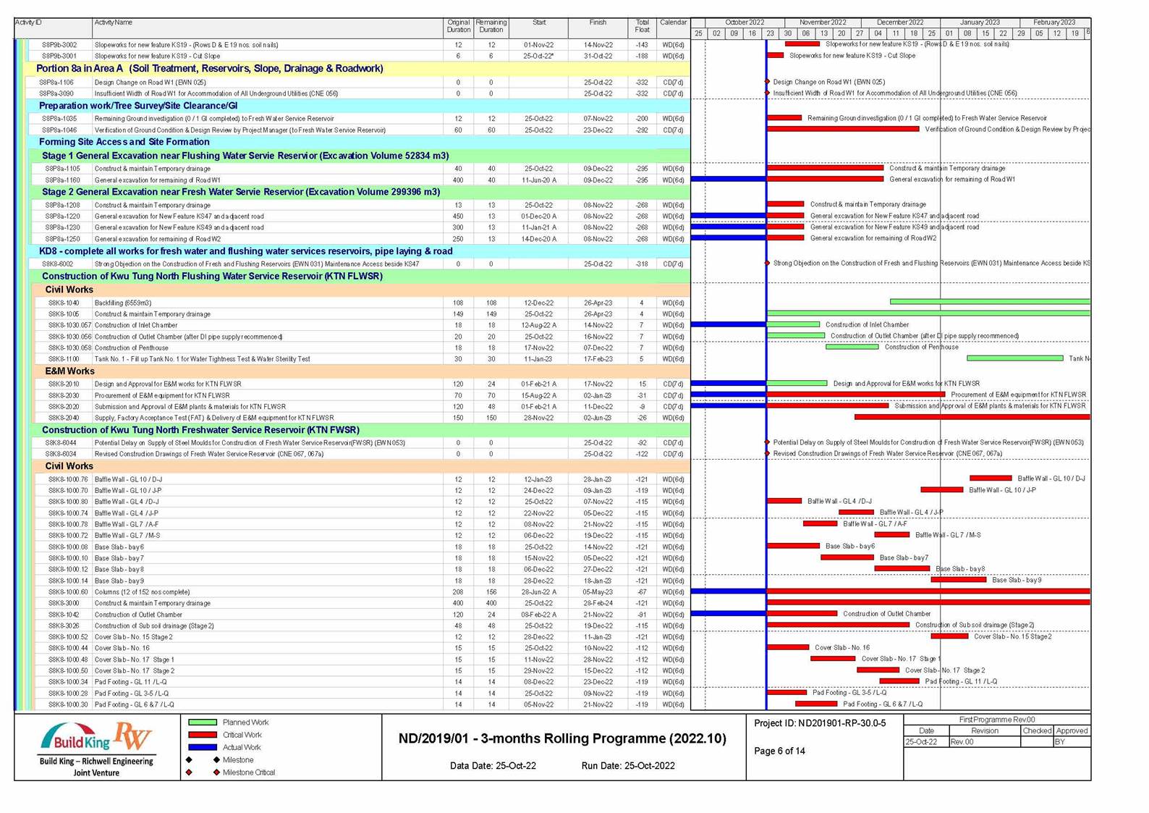
Task: Click 'Columns (12 of 152 nos complete)' activity name
Action: (x=144, y=592)
